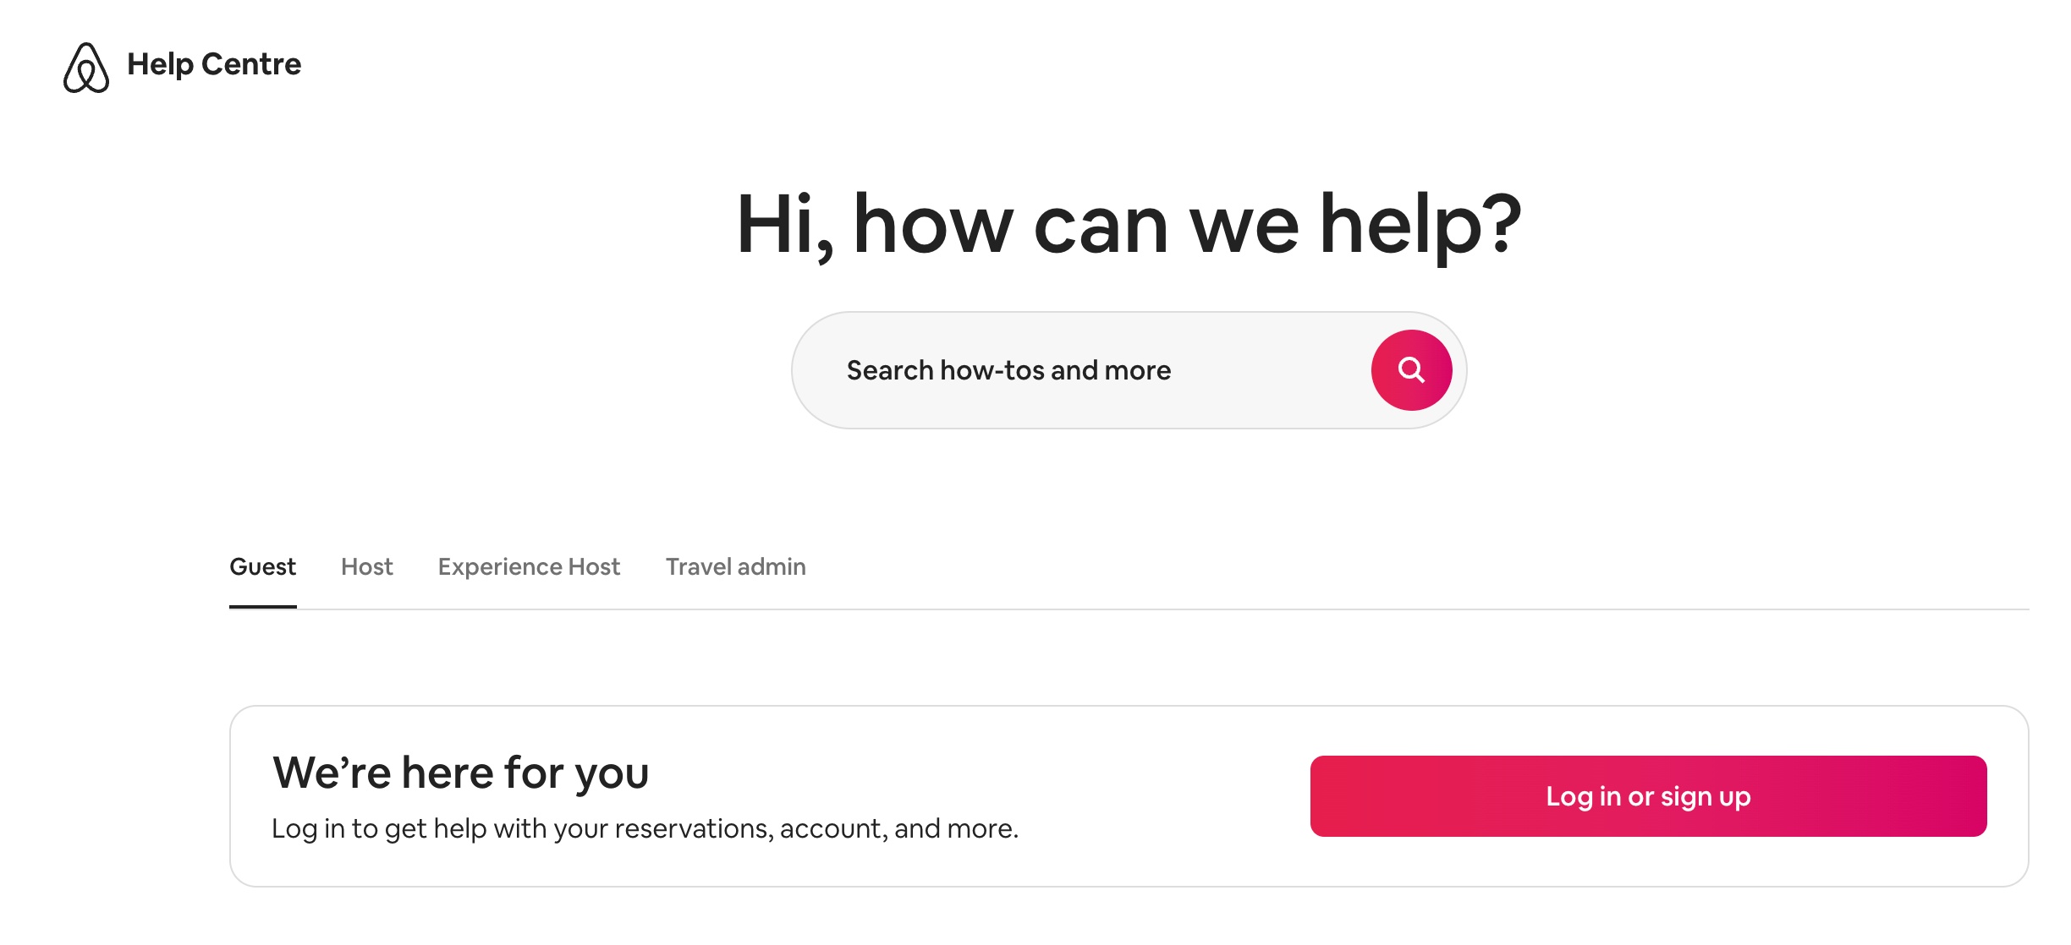
Task: Select the Guest tab
Action: pos(262,566)
